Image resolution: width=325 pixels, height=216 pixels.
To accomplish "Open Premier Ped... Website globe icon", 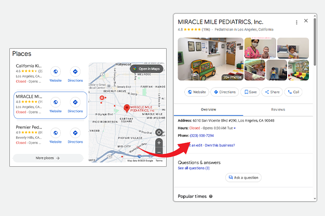I will pyautogui.click(x=56, y=133).
